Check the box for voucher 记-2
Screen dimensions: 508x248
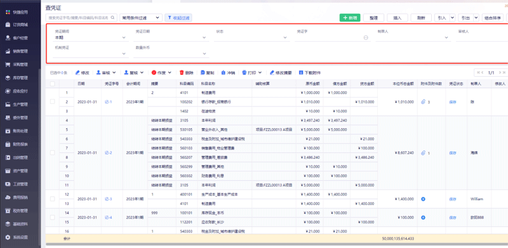coord(53,152)
